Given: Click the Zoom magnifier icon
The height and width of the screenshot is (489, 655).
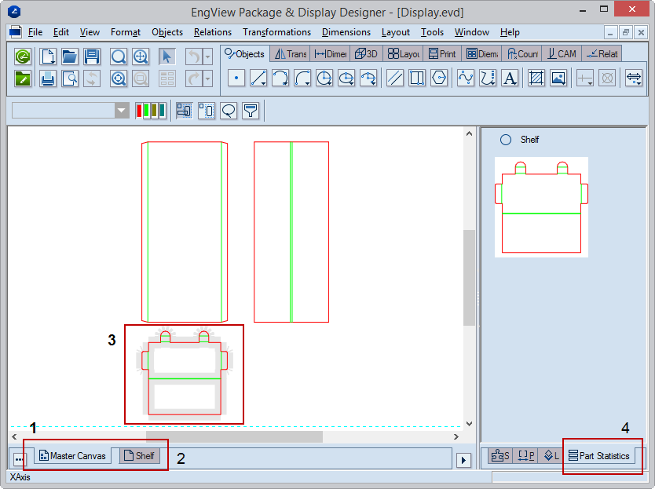Looking at the screenshot, I should 119,57.
